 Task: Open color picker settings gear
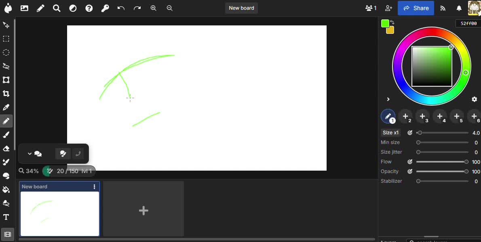474,99
